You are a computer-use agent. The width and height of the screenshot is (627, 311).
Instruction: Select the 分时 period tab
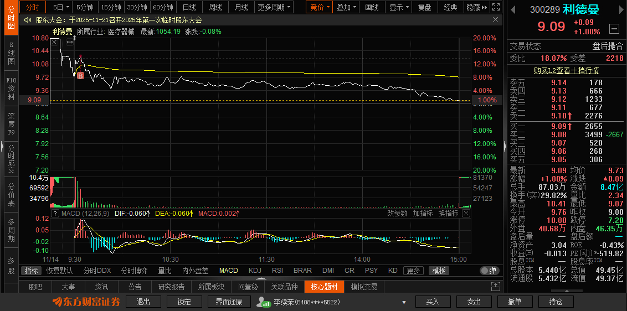(x=33, y=7)
